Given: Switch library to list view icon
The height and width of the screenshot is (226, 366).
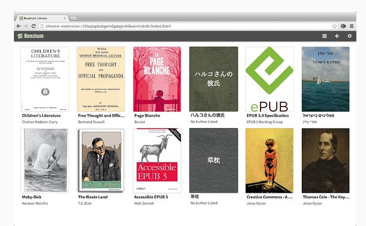Looking at the screenshot, I should [324, 36].
